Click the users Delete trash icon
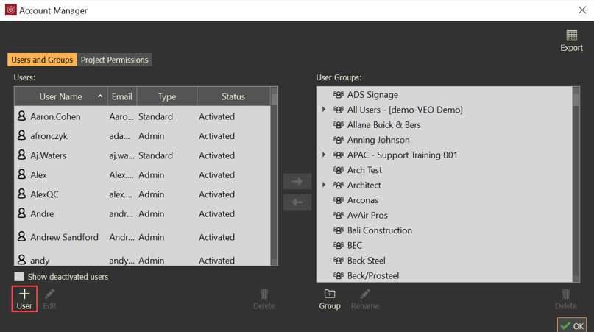Screen dimensions: 594x332 click(x=264, y=294)
